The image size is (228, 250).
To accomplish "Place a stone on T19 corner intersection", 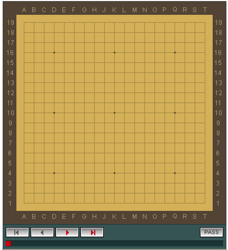I will point(205,22).
